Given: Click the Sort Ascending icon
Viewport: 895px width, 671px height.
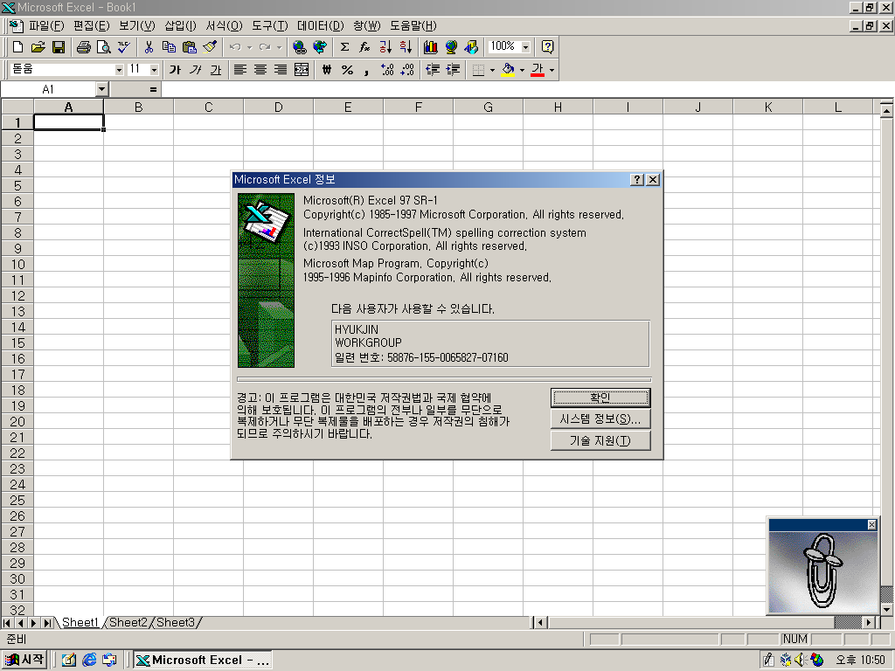Looking at the screenshot, I should coord(385,47).
